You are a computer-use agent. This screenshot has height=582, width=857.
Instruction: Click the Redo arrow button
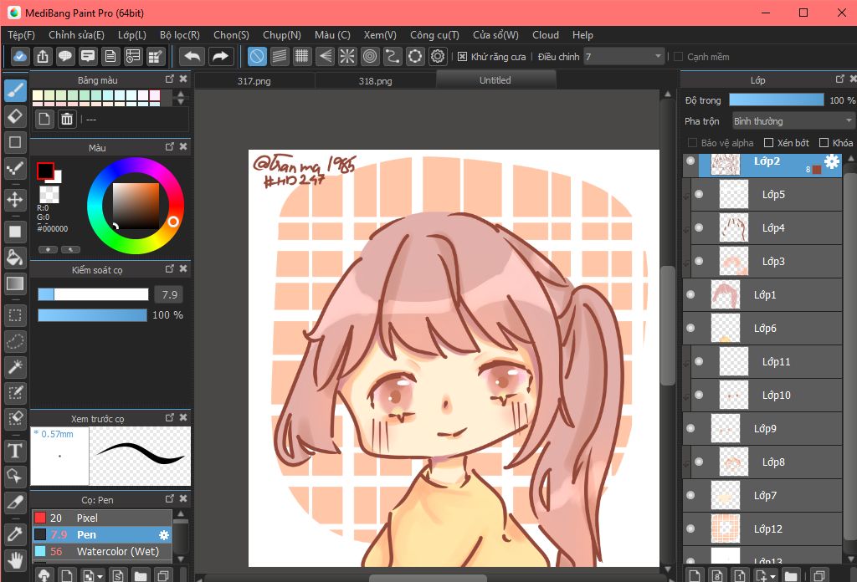(220, 56)
